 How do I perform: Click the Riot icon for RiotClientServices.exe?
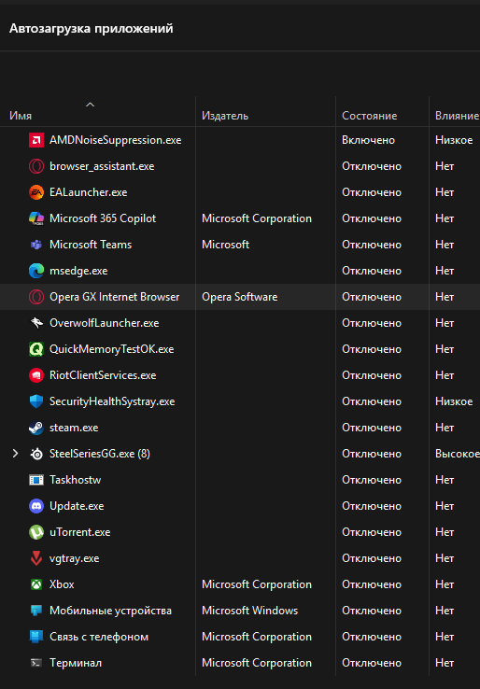click(36, 375)
